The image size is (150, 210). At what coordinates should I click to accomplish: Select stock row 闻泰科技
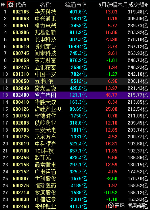[x=75, y=53]
